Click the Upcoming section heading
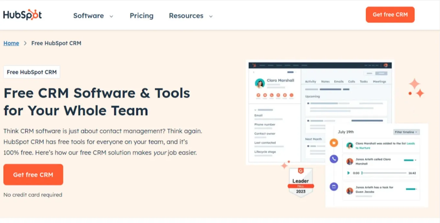Screen dimensions: 440x223 pyautogui.click(x=312, y=96)
